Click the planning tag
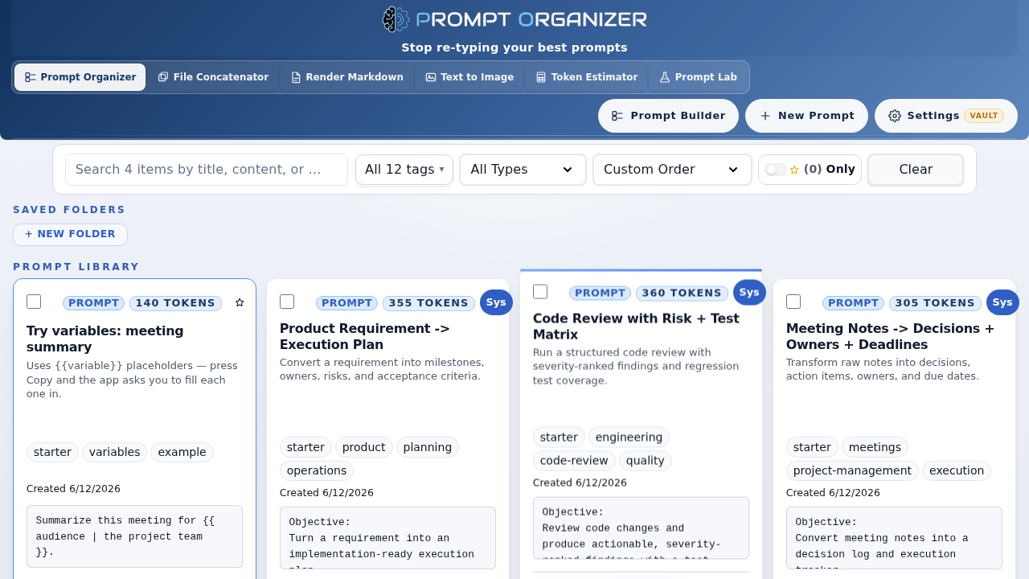 tap(428, 447)
